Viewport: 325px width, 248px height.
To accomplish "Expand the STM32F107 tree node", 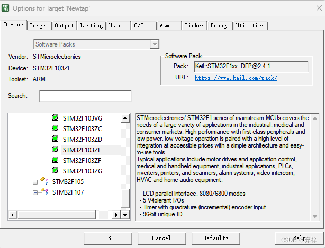I will (35, 192).
